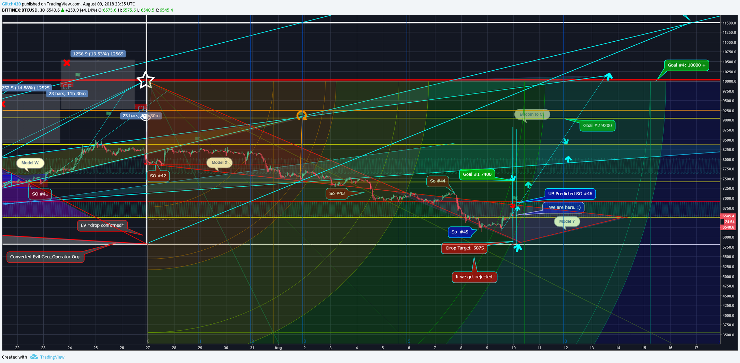Click the Bitcoin to C. faded label
740x363 pixels.
point(532,114)
